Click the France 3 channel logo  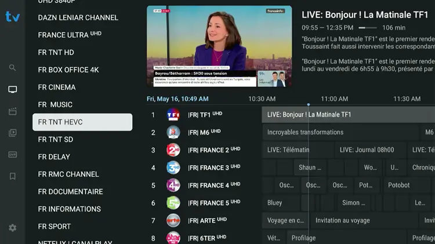173,167
